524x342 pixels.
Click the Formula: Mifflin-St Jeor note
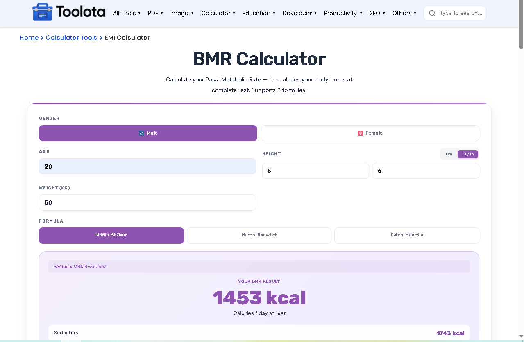click(x=259, y=266)
